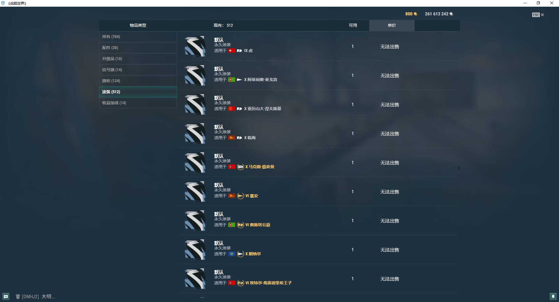Click ship-type icon of X 马克斯·殷麦曼

point(240,167)
